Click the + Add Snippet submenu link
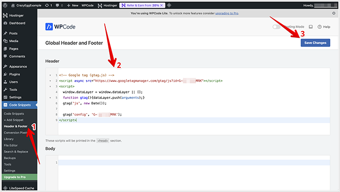 click(14, 120)
